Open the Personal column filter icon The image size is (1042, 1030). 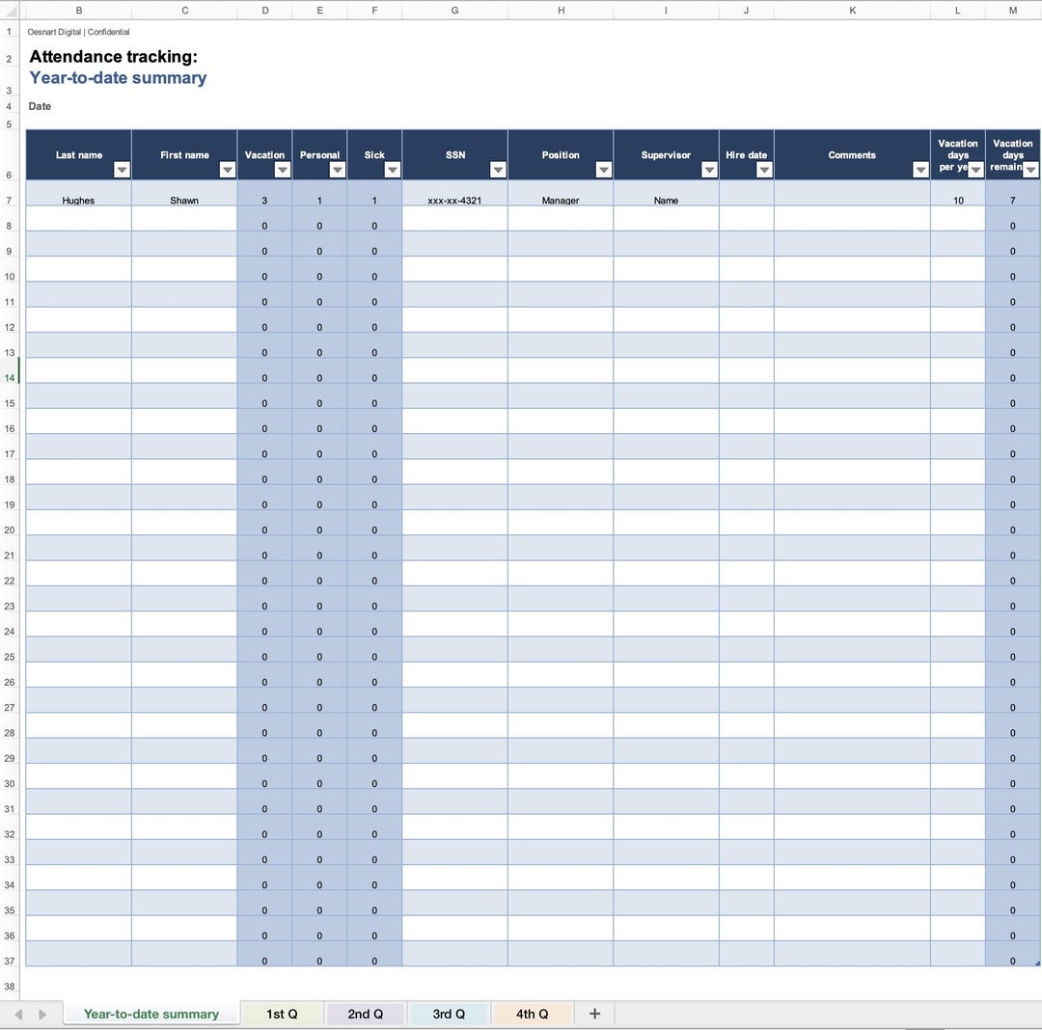[x=338, y=170]
